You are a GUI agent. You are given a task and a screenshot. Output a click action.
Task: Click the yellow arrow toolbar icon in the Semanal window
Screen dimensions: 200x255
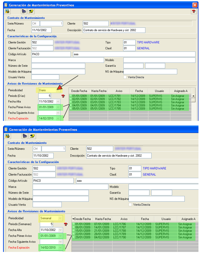[32, 136]
